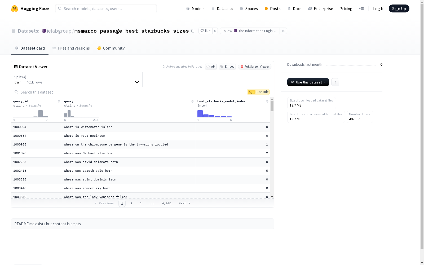The image size is (424, 265).
Task: Click Log In link
Action: pos(379,8)
